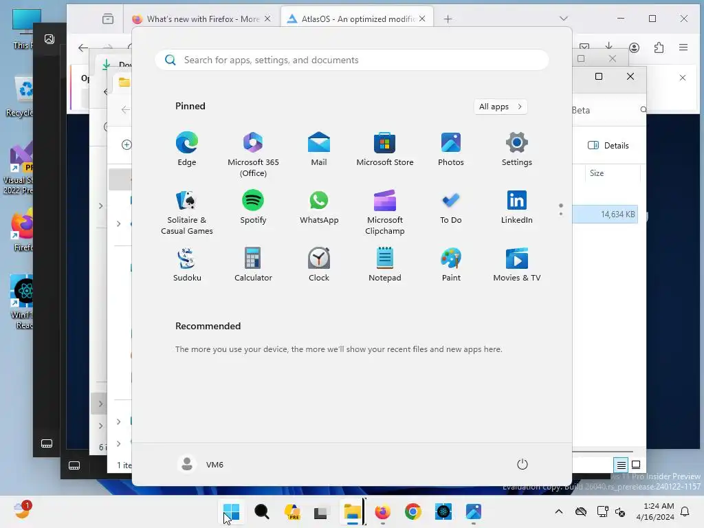Open Microsoft Store pinned app
The height and width of the screenshot is (528, 704).
(x=385, y=148)
